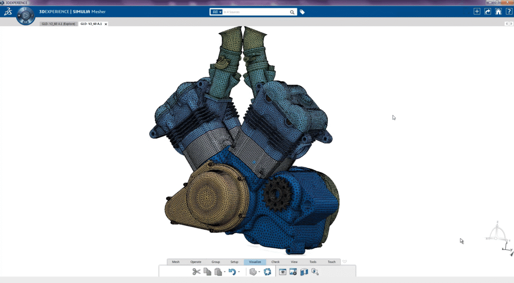Click the Cut scissors icon
Viewport: 514px width, 283px height.
(x=196, y=272)
